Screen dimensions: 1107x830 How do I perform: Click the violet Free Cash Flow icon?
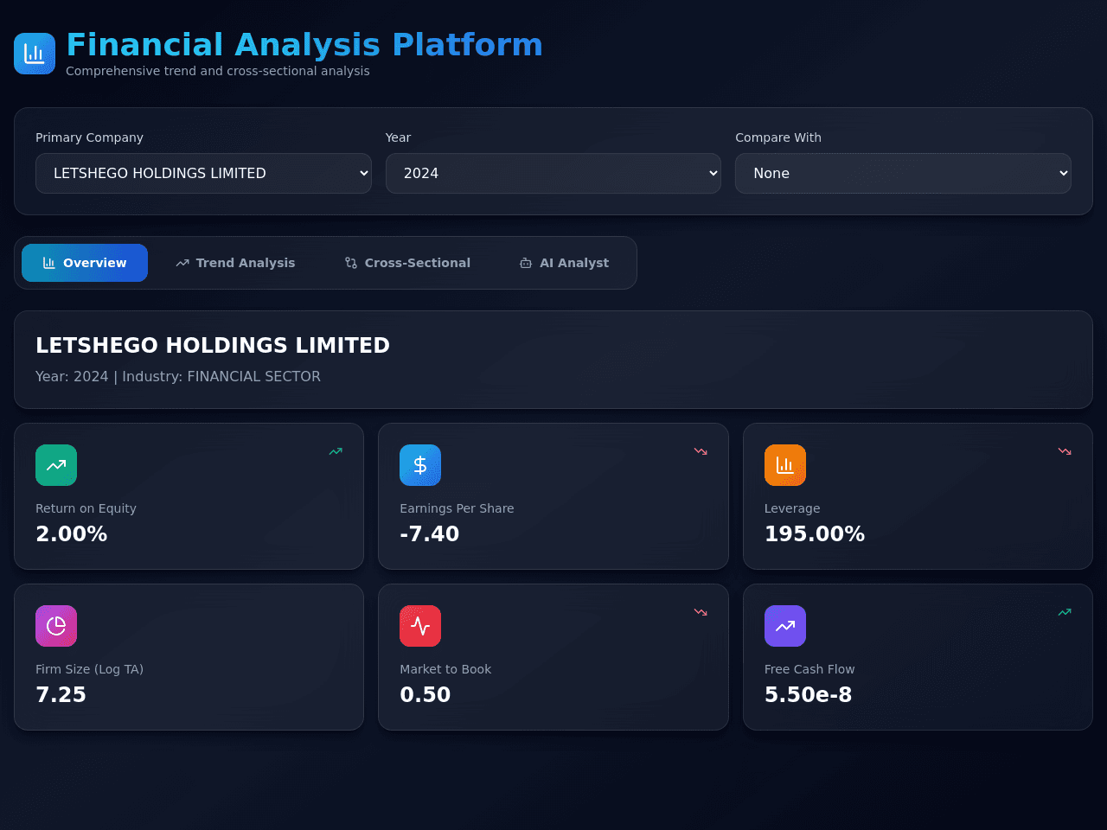tap(785, 626)
